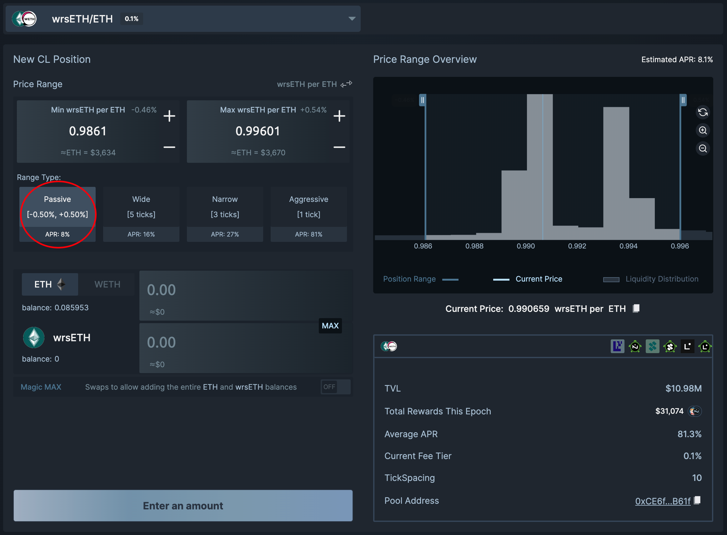This screenshot has height=535, width=727.
Task: Click the rewards token icon beside $31,074
Action: click(x=694, y=411)
